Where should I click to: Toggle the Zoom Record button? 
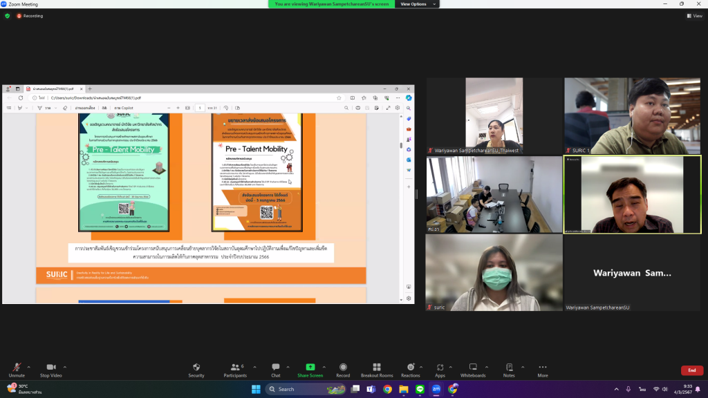coord(343,370)
